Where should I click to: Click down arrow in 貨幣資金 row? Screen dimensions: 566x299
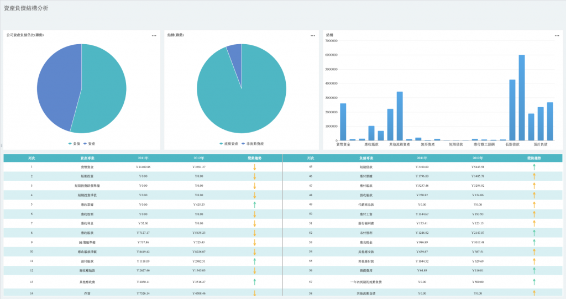coord(254,167)
